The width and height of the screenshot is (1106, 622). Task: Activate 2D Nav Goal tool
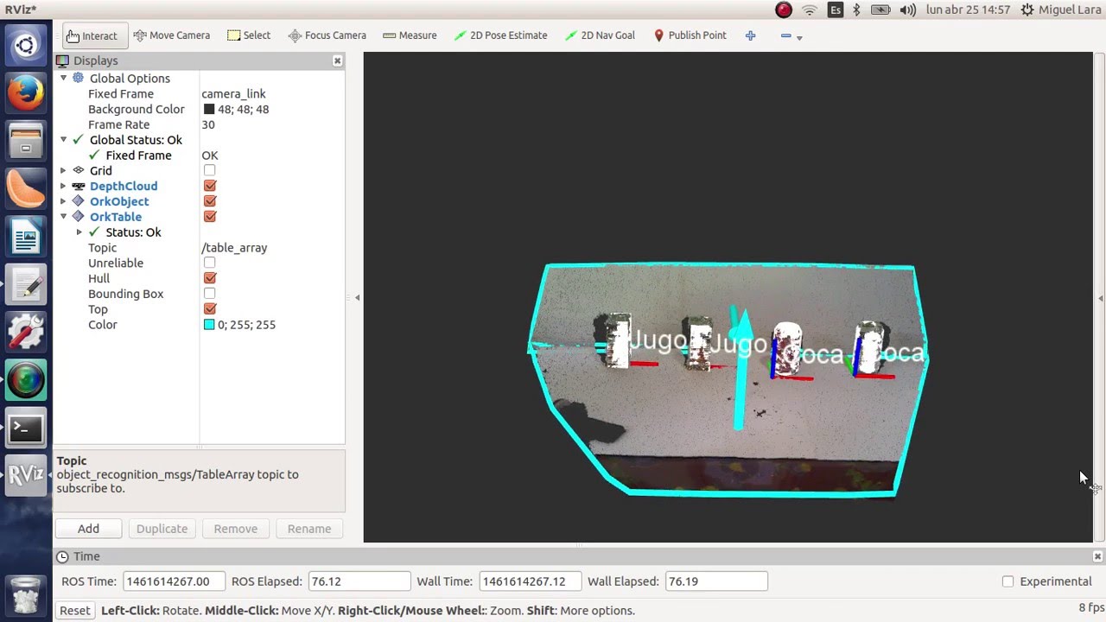click(601, 35)
